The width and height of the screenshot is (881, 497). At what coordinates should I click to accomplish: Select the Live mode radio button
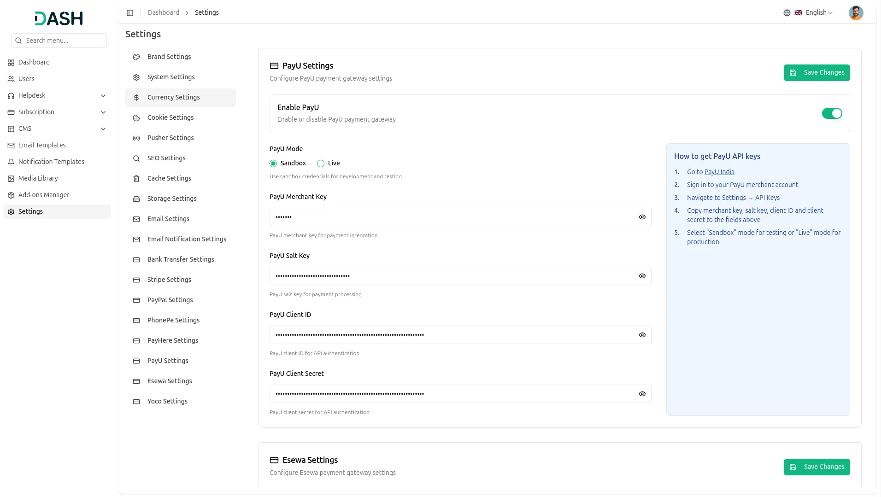click(x=321, y=164)
